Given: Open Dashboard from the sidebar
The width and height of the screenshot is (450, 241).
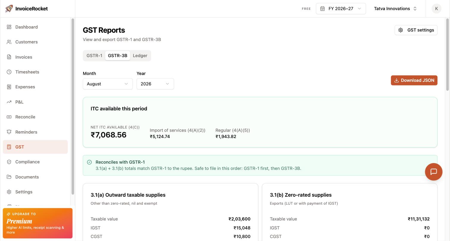Looking at the screenshot, I should point(35,27).
